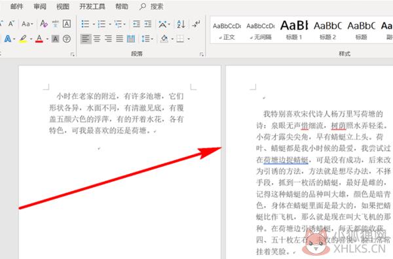
Task: Open the Font dialog launcher
Action: (73, 54)
